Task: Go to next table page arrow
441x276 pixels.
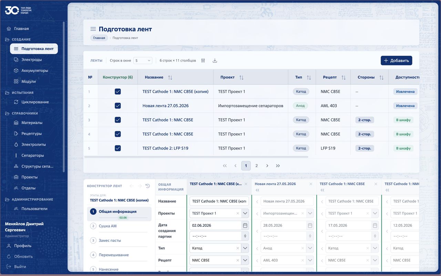Action: 267,166
